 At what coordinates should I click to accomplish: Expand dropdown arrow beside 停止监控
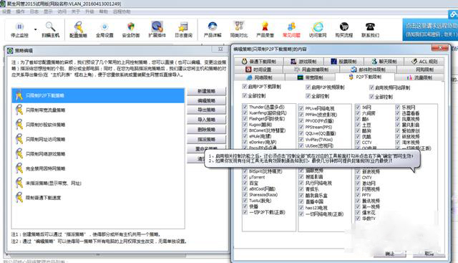pos(35,29)
